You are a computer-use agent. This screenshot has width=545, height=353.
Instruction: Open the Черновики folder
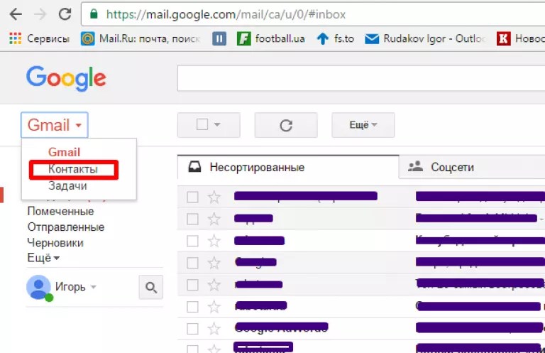click(x=55, y=243)
